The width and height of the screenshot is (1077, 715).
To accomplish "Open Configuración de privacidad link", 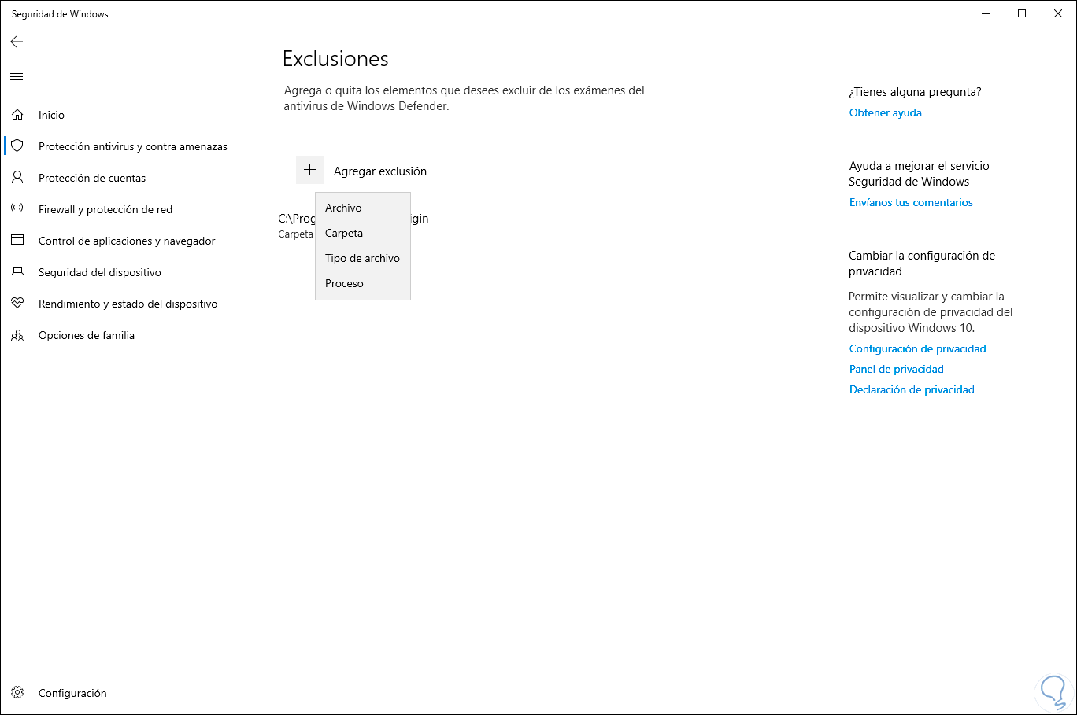I will pos(918,348).
